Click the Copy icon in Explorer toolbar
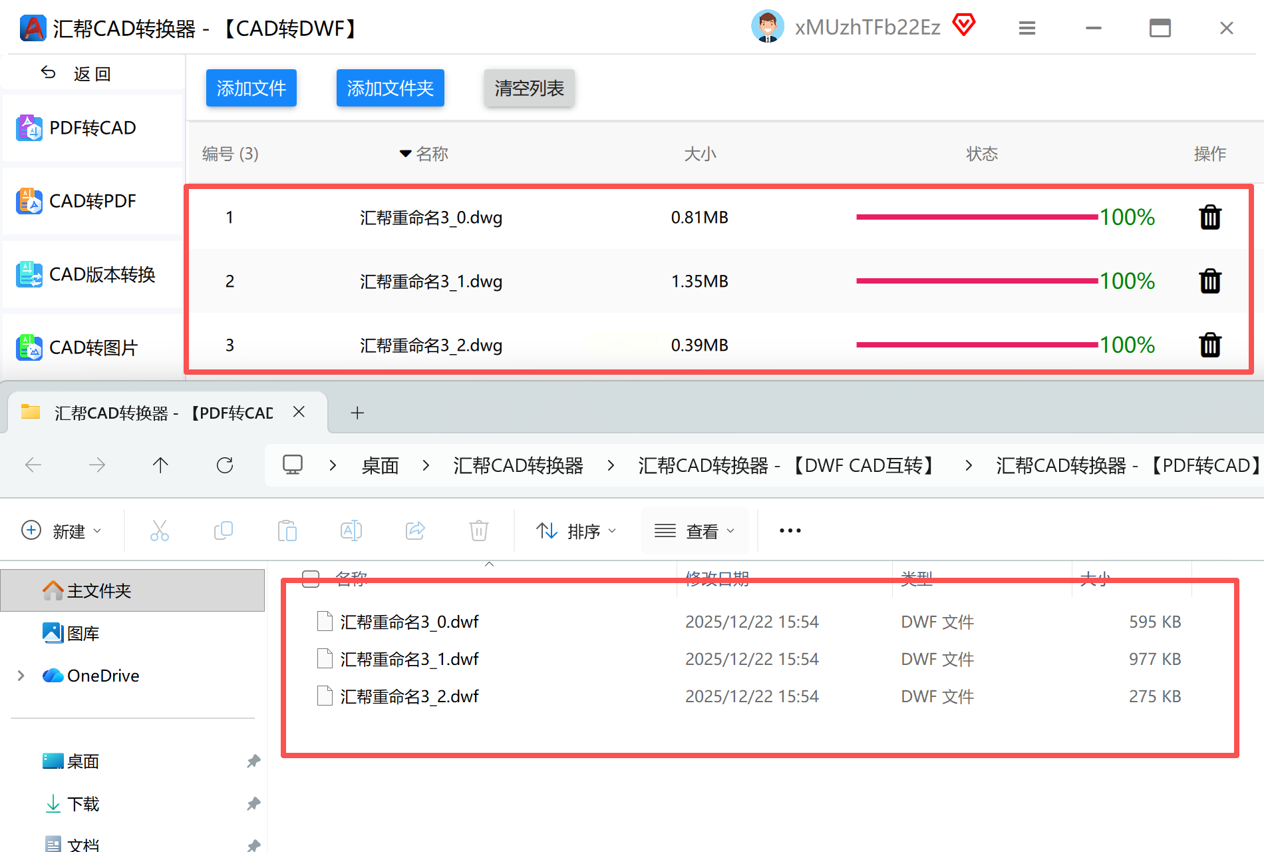 [x=224, y=531]
